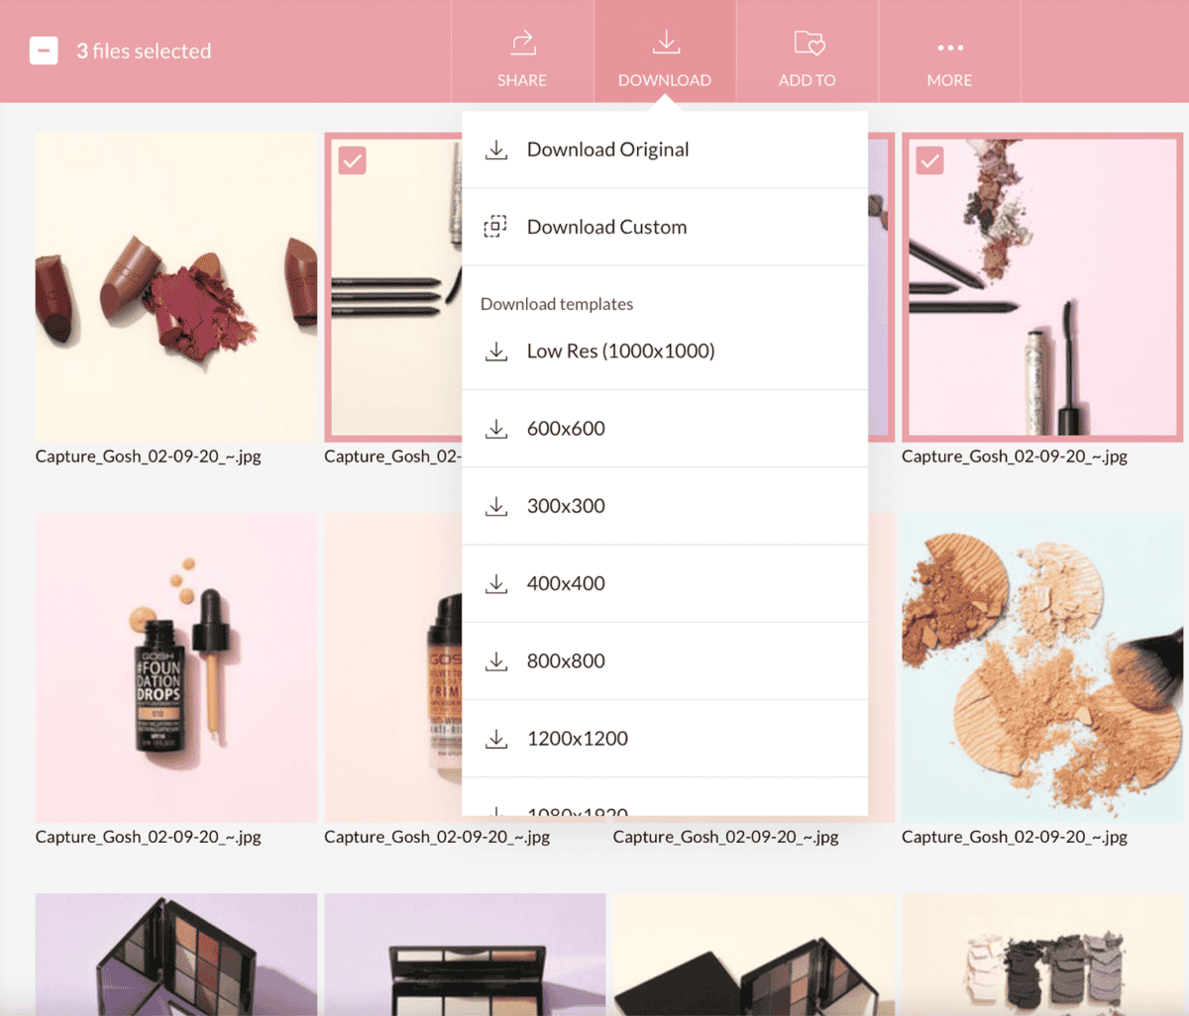
Task: Click the download icon beside 1200x1200
Action: [x=496, y=739]
